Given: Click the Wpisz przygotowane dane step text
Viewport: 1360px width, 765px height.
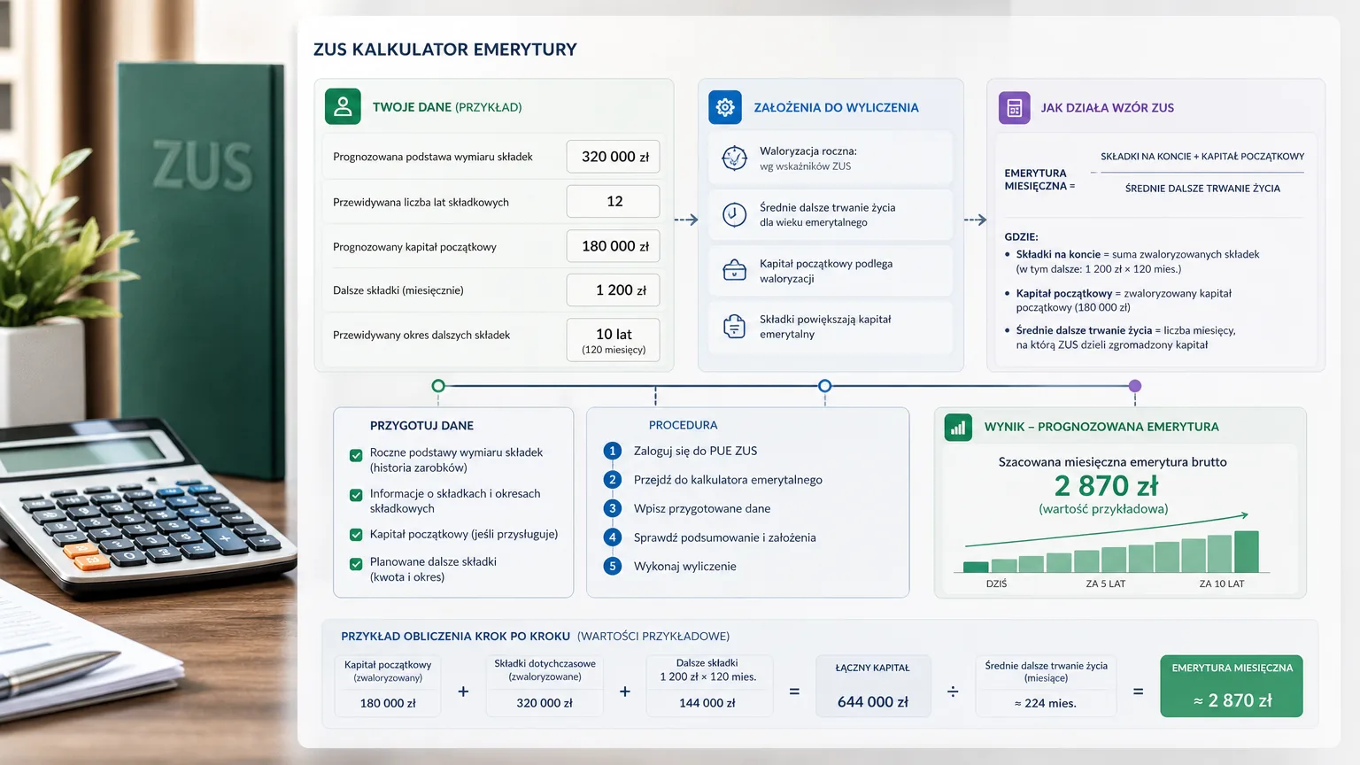Looking at the screenshot, I should click(702, 508).
